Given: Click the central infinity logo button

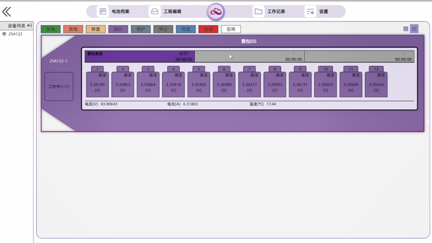Looking at the screenshot, I should (x=216, y=12).
